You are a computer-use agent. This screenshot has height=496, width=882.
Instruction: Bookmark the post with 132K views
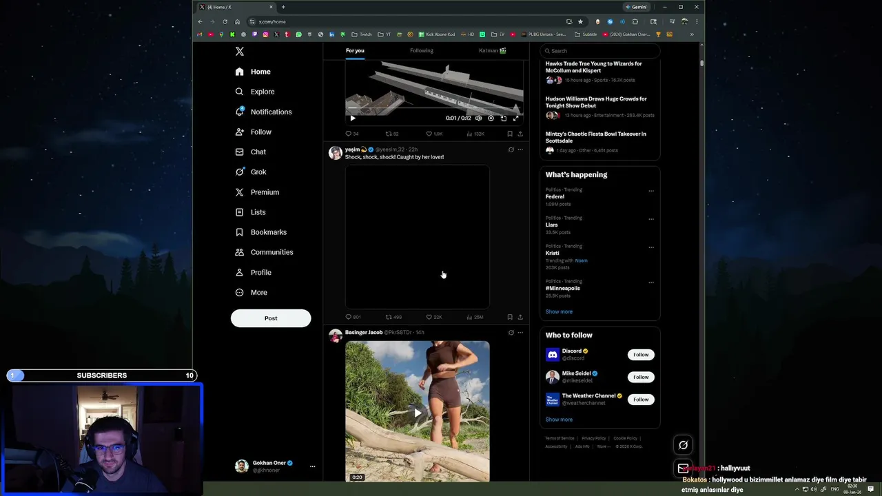(x=510, y=134)
